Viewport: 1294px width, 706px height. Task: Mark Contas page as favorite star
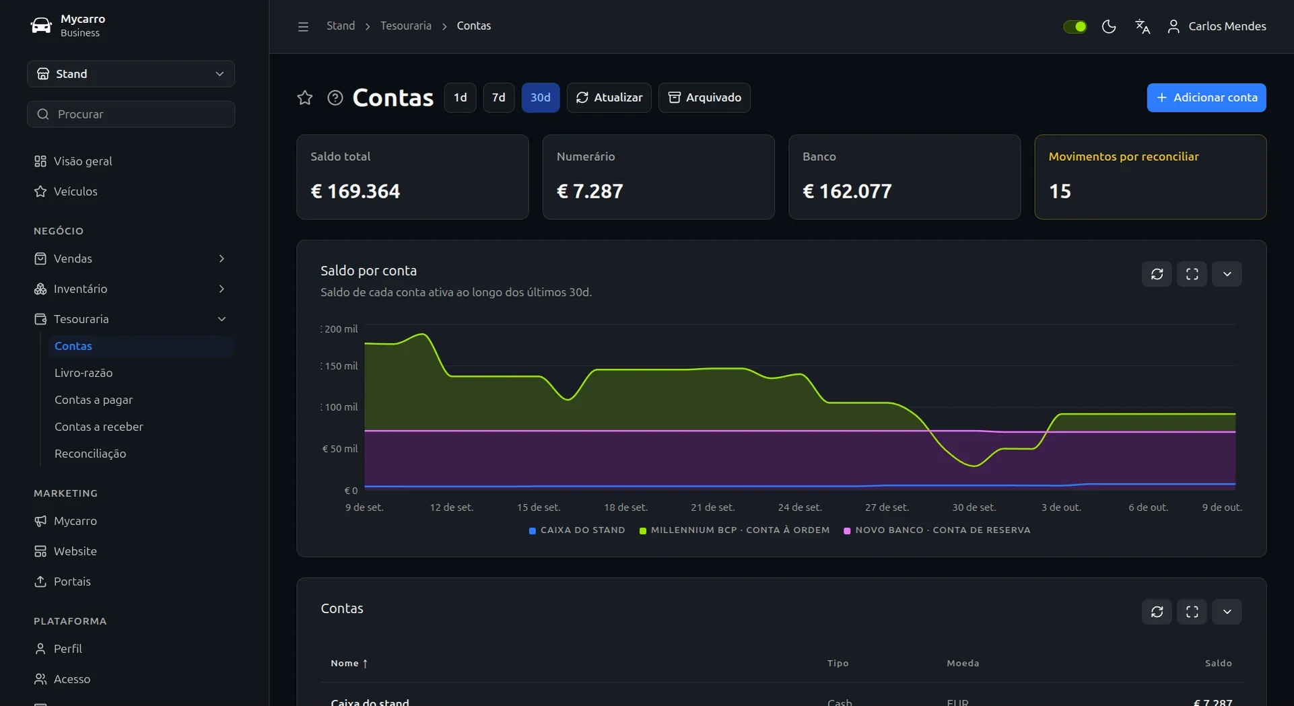point(305,98)
